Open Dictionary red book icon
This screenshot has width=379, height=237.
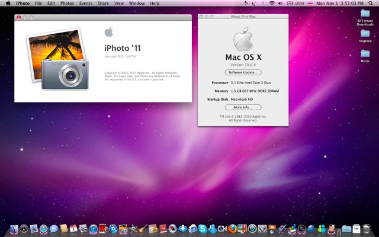click(163, 229)
